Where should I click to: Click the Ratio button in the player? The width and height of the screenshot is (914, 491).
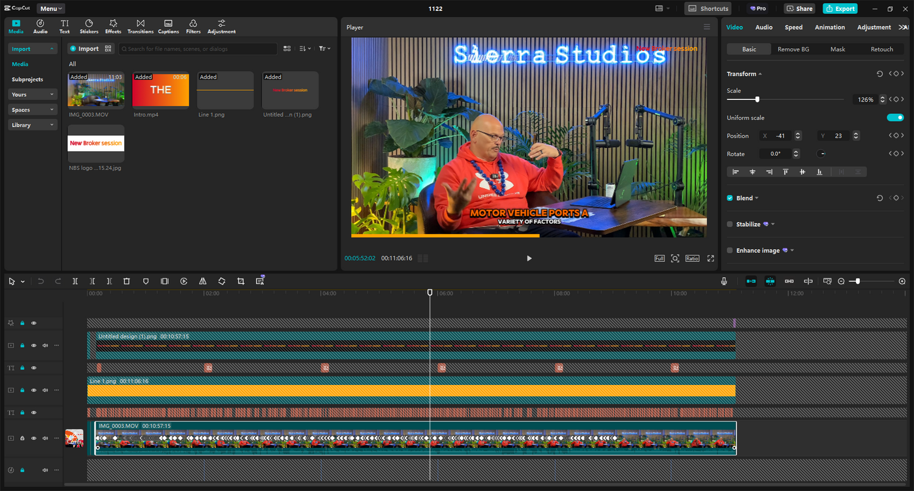692,258
